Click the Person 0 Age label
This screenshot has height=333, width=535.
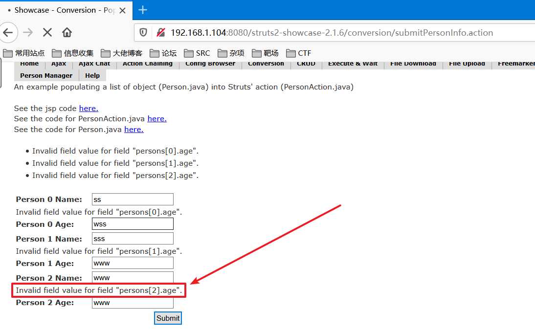point(45,224)
